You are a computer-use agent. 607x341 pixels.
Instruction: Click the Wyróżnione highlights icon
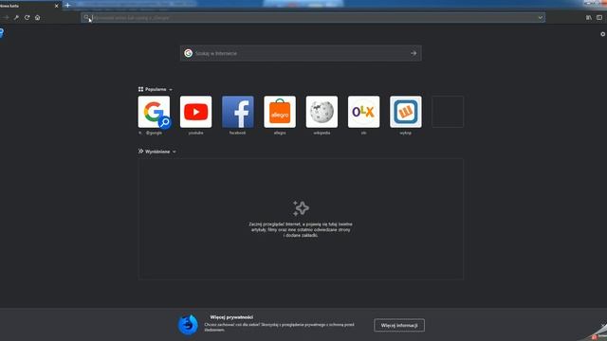point(141,152)
